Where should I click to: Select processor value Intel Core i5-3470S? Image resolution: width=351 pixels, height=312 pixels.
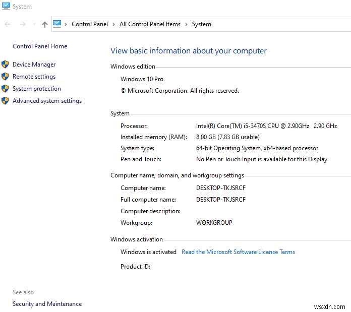click(266, 126)
